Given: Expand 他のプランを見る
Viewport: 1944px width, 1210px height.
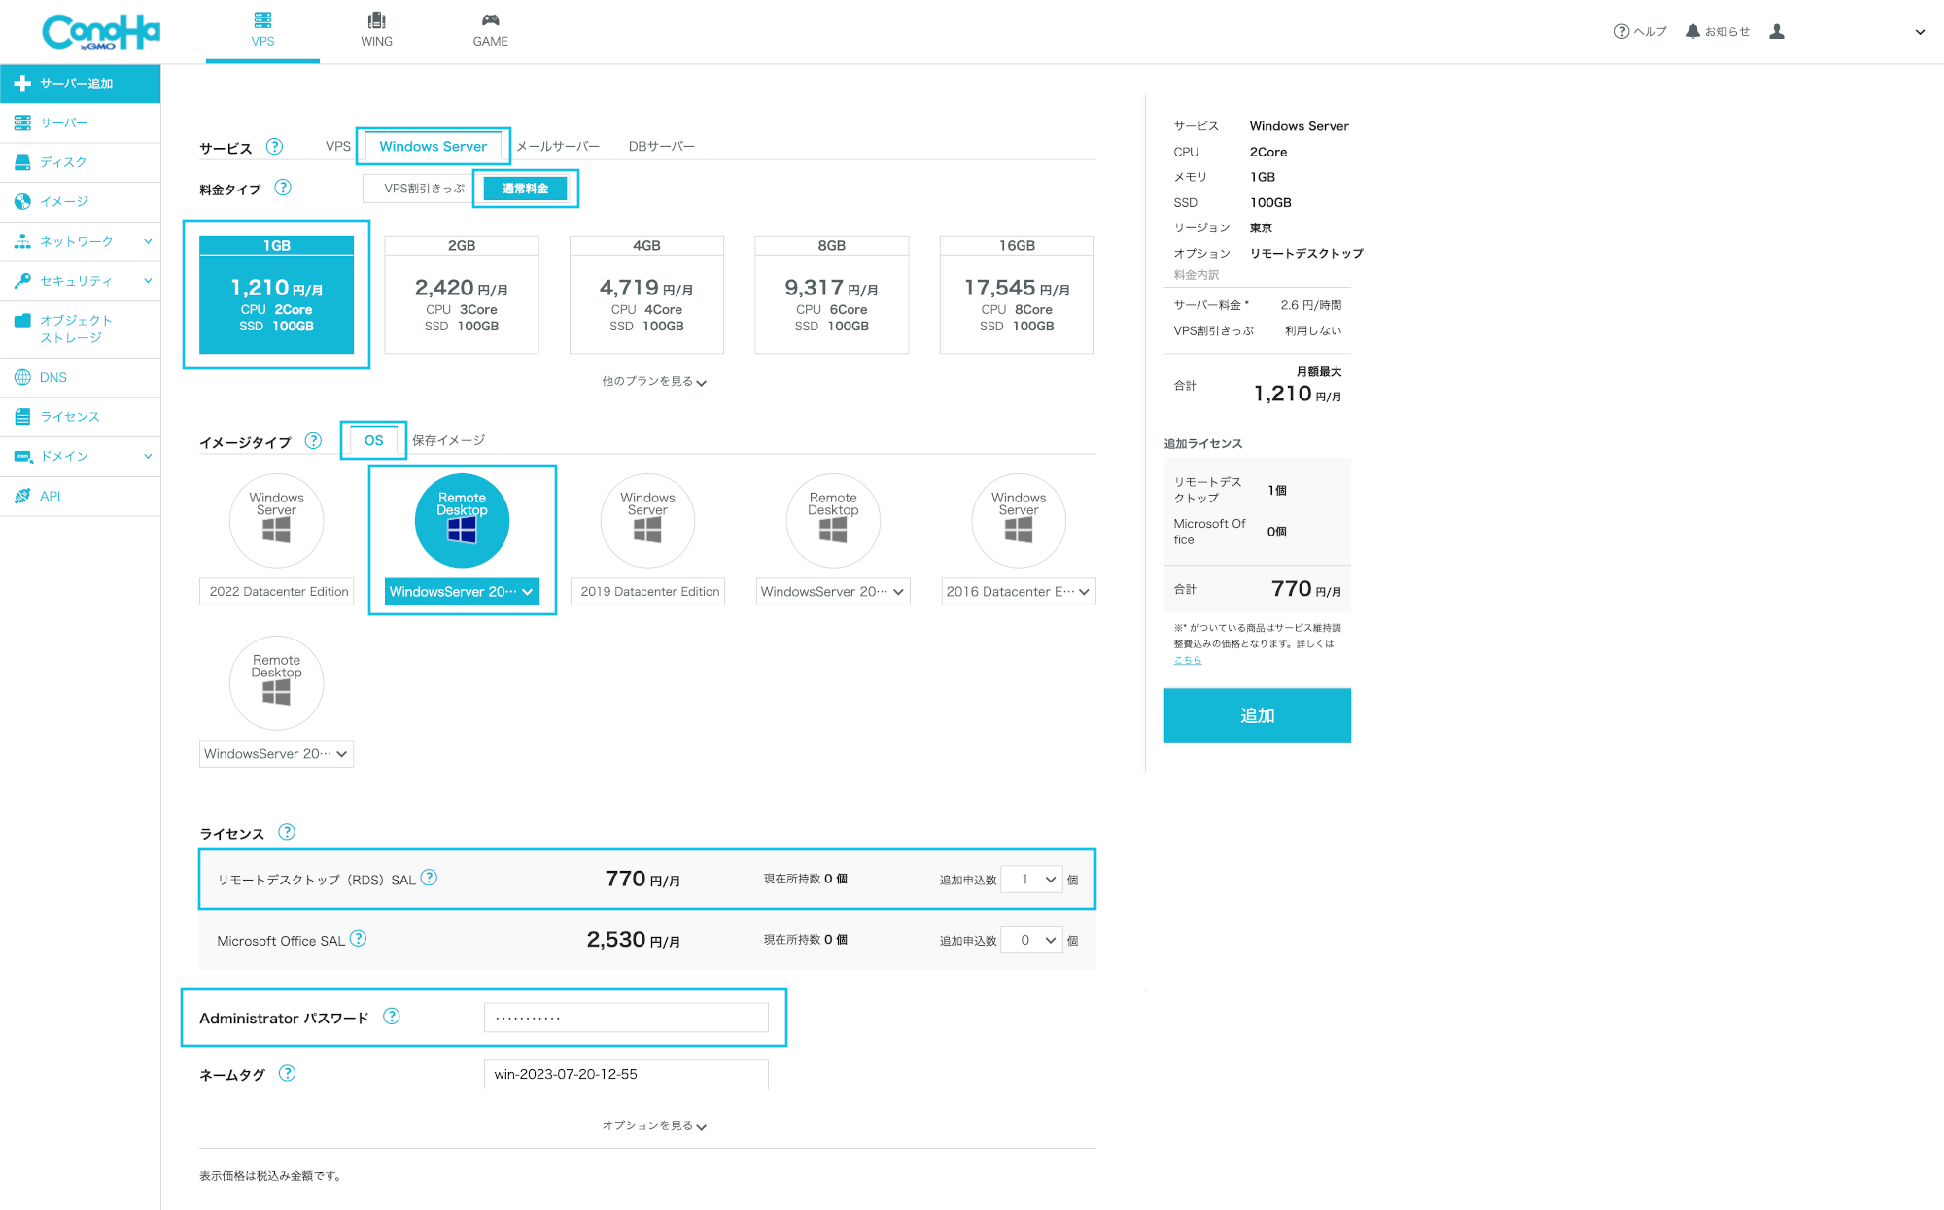Looking at the screenshot, I should [x=653, y=382].
